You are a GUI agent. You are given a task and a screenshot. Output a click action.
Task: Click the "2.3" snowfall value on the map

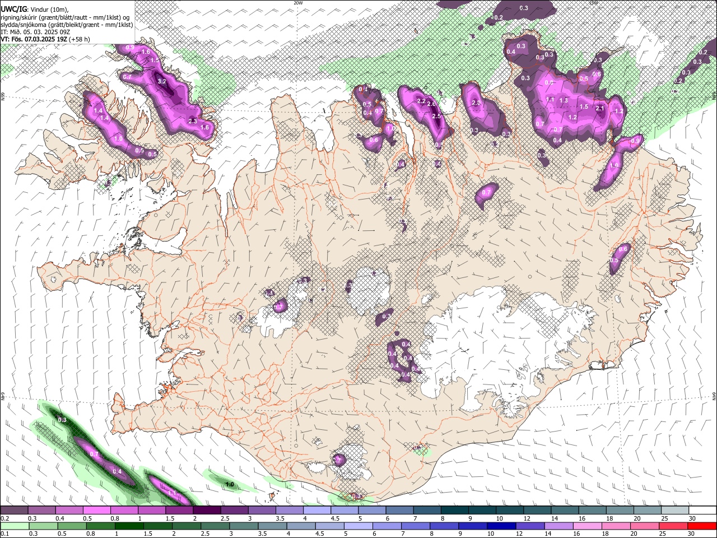tap(193, 121)
